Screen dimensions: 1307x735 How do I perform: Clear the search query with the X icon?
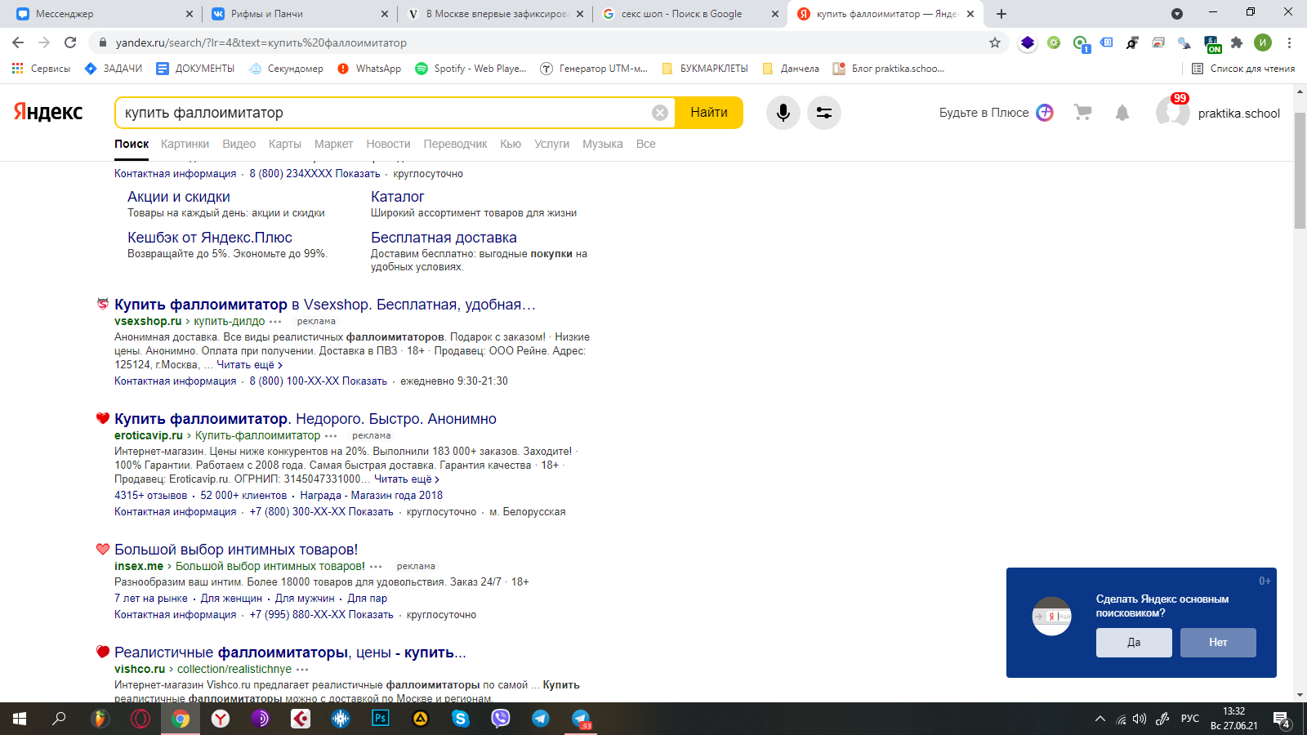pyautogui.click(x=660, y=113)
